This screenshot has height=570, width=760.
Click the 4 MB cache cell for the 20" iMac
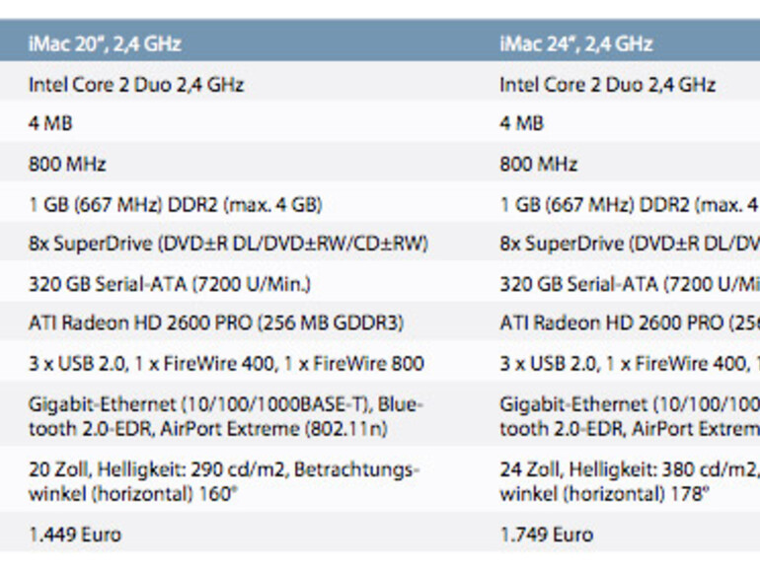click(50, 124)
